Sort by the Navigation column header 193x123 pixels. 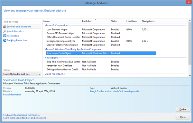pyautogui.click(x=148, y=21)
